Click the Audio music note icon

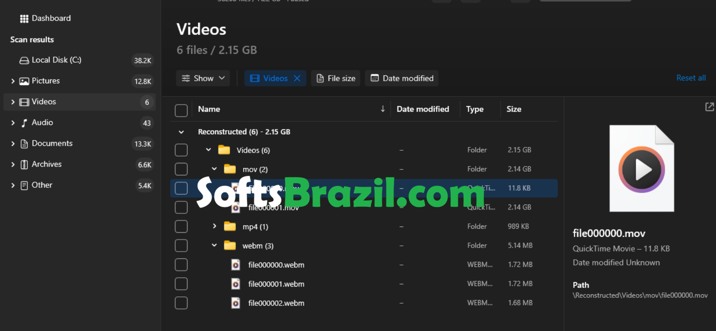pyautogui.click(x=24, y=123)
